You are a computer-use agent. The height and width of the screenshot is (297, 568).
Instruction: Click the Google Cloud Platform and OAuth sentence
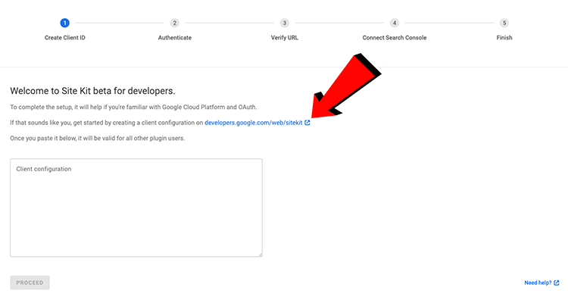click(x=133, y=108)
